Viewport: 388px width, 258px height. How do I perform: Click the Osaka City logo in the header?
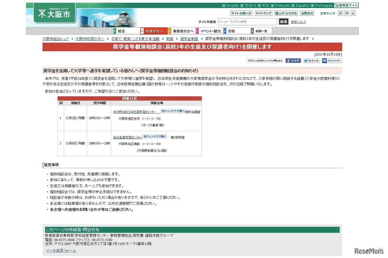tap(55, 13)
